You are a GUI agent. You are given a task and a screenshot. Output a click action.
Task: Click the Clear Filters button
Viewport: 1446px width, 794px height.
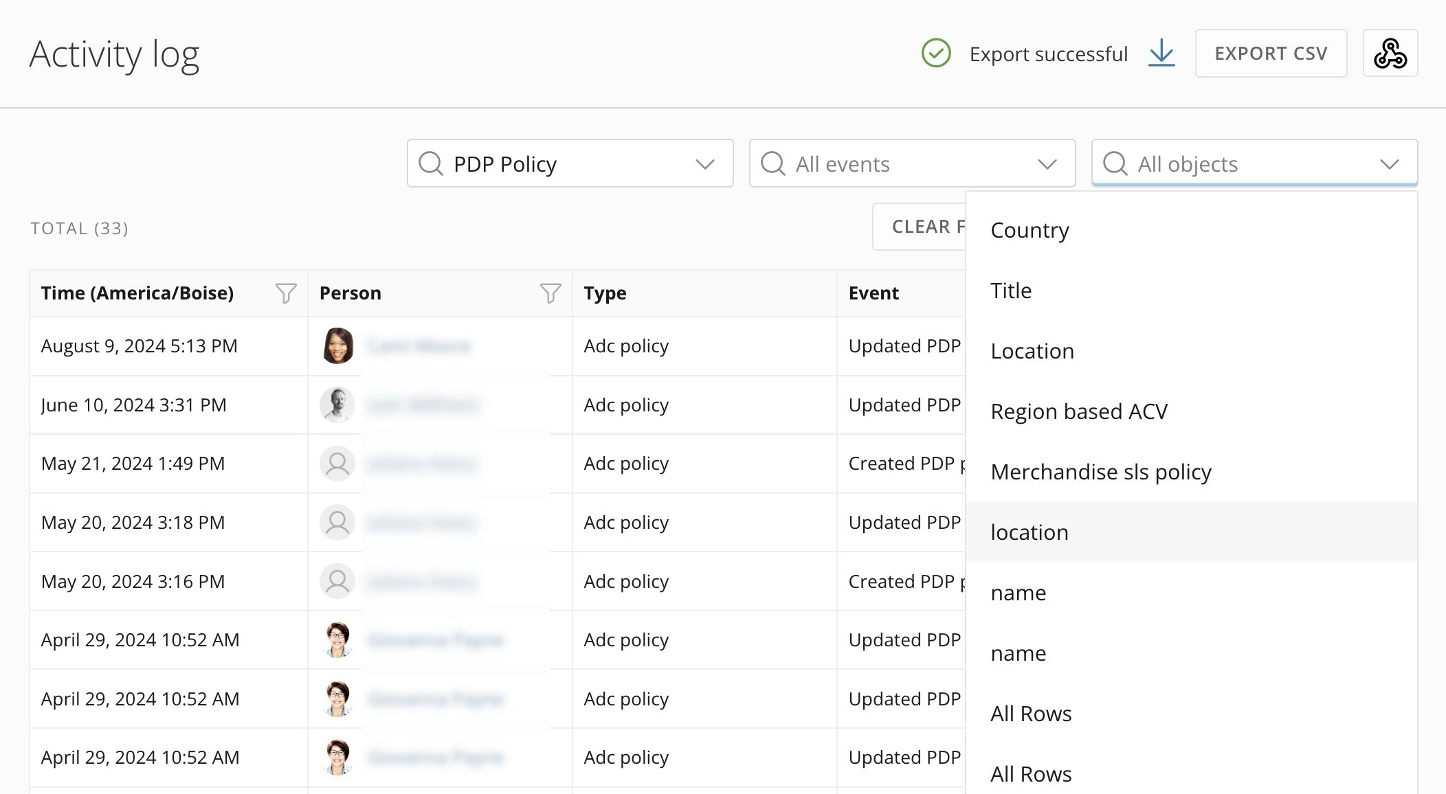coord(921,227)
